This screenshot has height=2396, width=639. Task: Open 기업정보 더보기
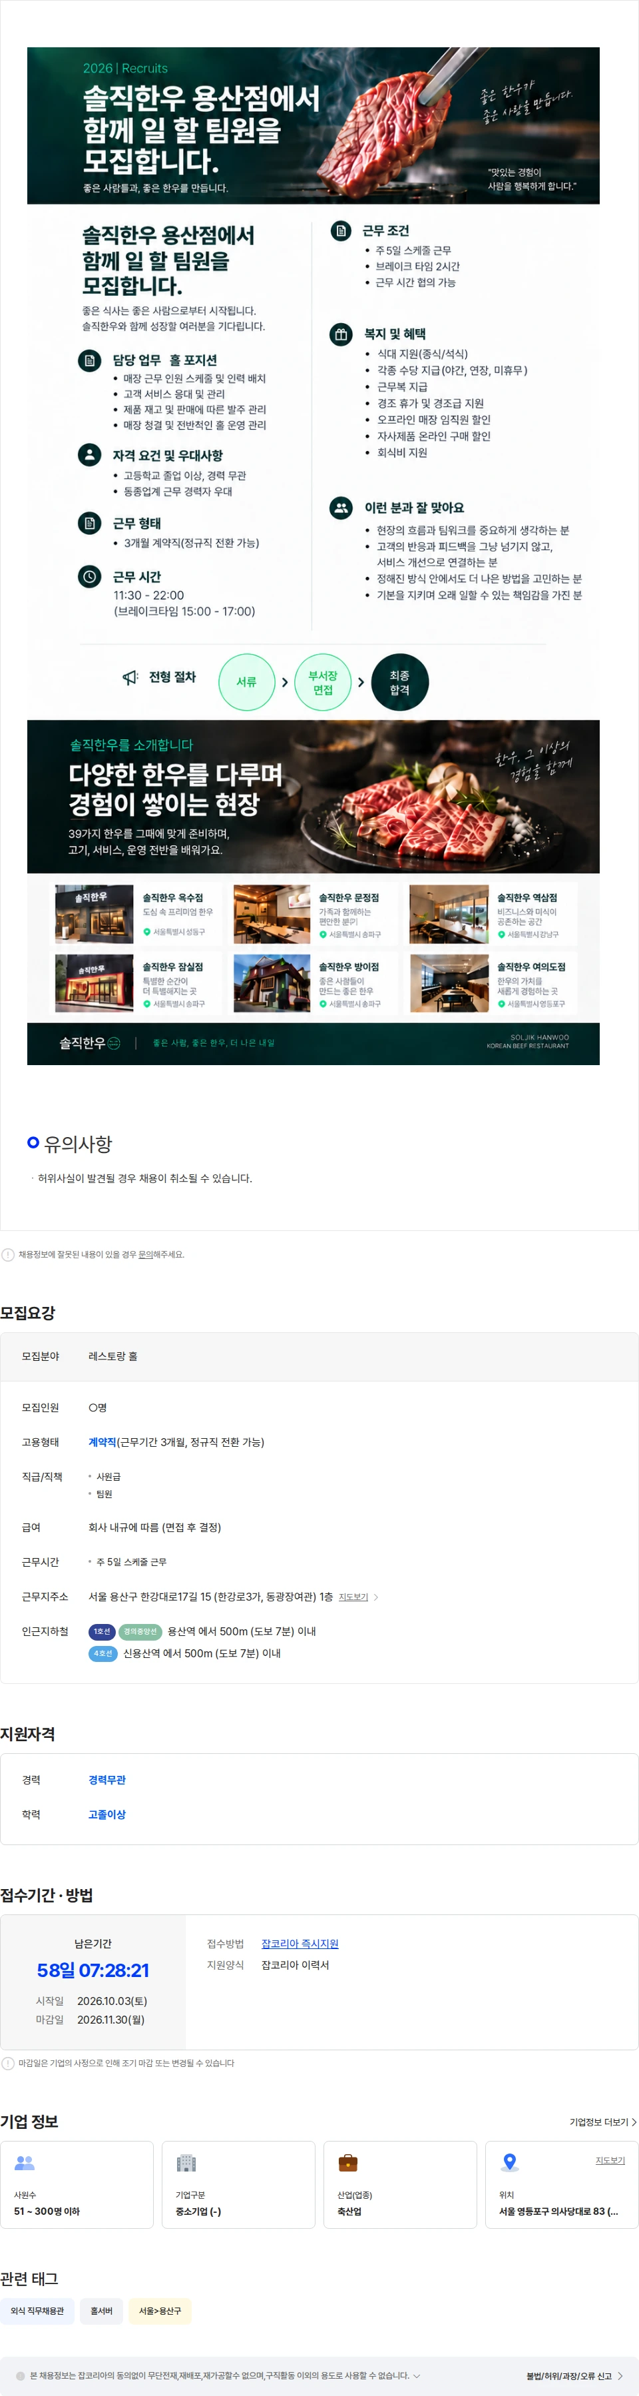tap(603, 2122)
